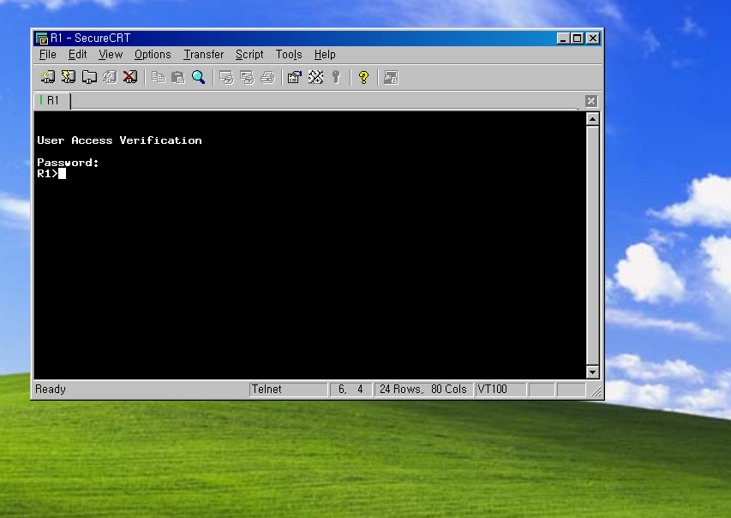
Task: Click the SecureCRT title bar app icon
Action: point(42,39)
